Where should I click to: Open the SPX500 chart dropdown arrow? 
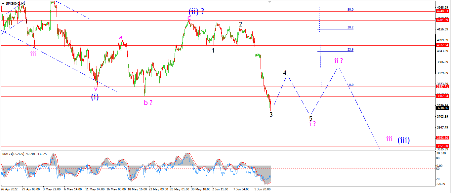pyautogui.click(x=3, y=3)
